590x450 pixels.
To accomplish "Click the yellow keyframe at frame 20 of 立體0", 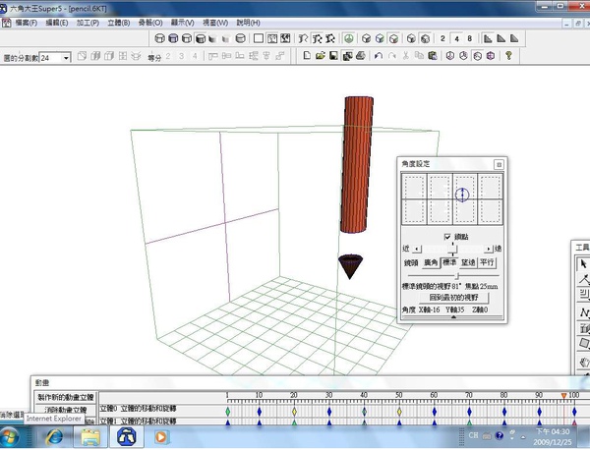I will click(294, 412).
